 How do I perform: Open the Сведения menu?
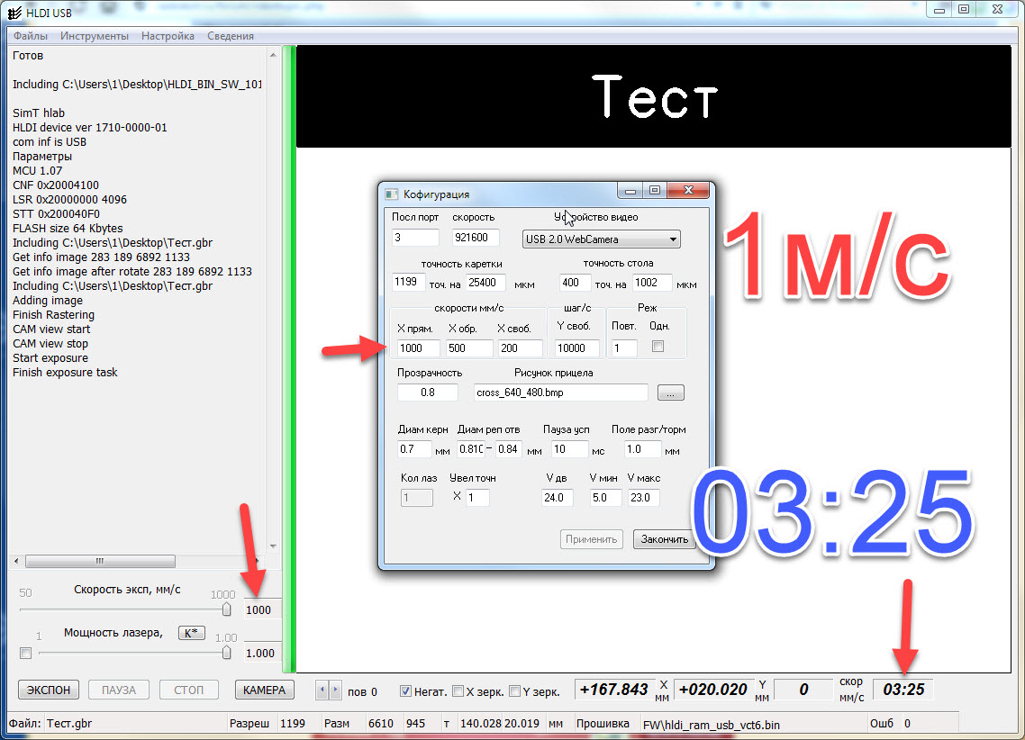click(x=230, y=36)
